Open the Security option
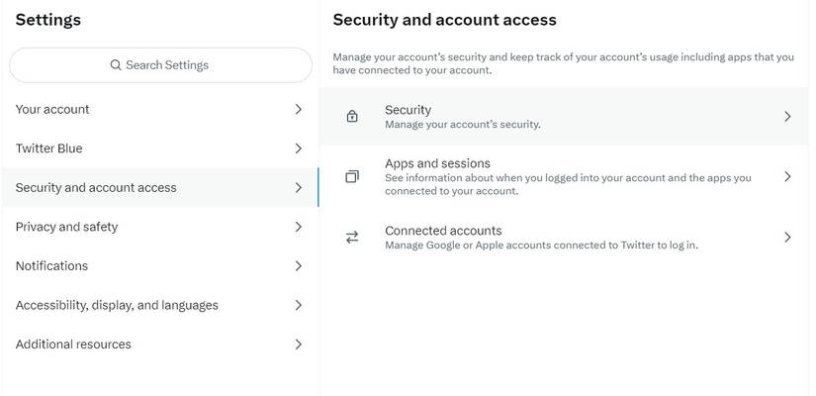Image resolution: width=816 pixels, height=396 pixels. 564,116
